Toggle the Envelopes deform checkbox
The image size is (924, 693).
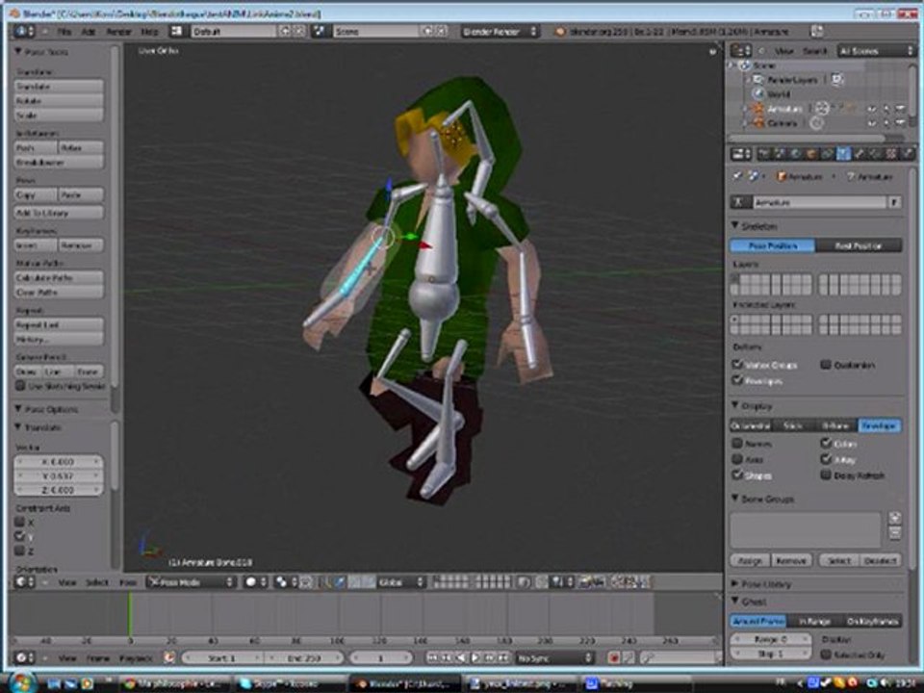click(737, 380)
